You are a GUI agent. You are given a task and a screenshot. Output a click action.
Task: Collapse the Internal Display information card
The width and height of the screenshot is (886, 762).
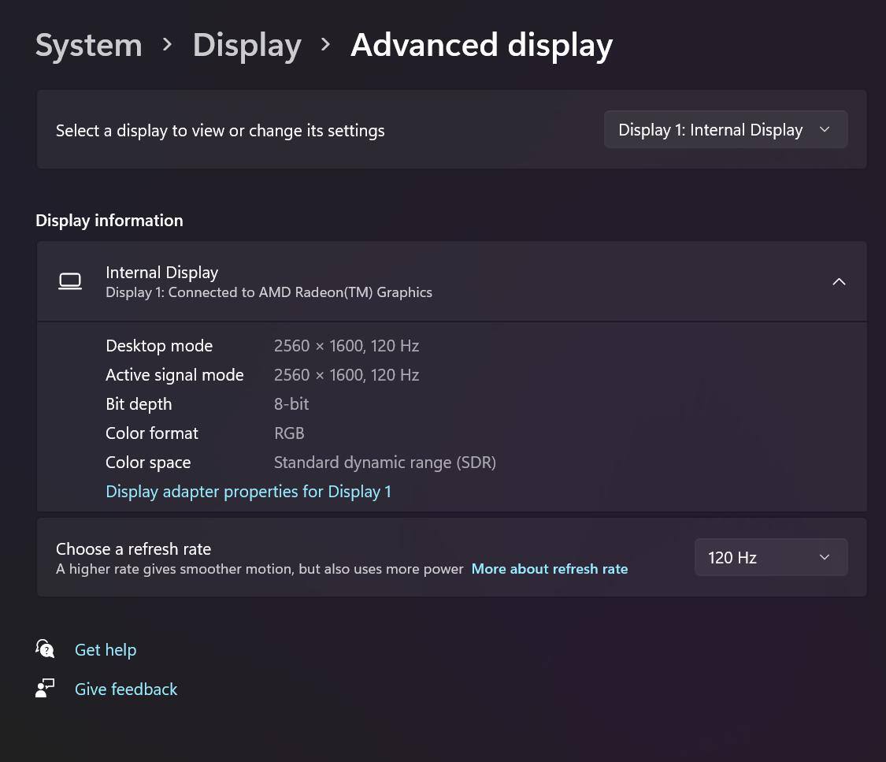(x=839, y=281)
